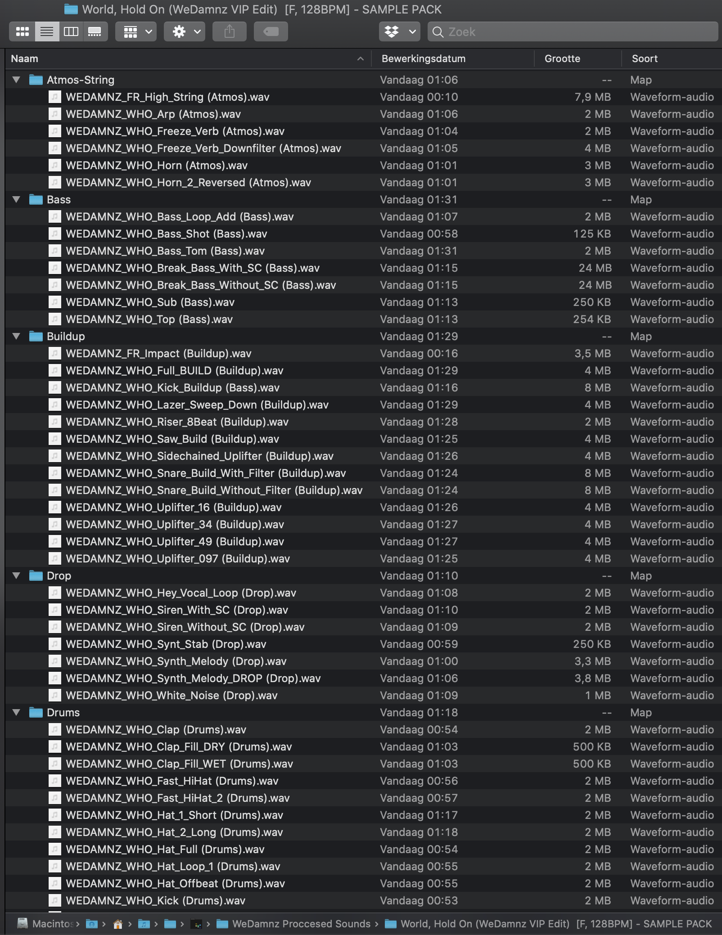Viewport: 722px width, 935px height.
Task: Select WEDAMNZ_WHO_Freeze_Verb (Atmos).wav
Action: (x=175, y=131)
